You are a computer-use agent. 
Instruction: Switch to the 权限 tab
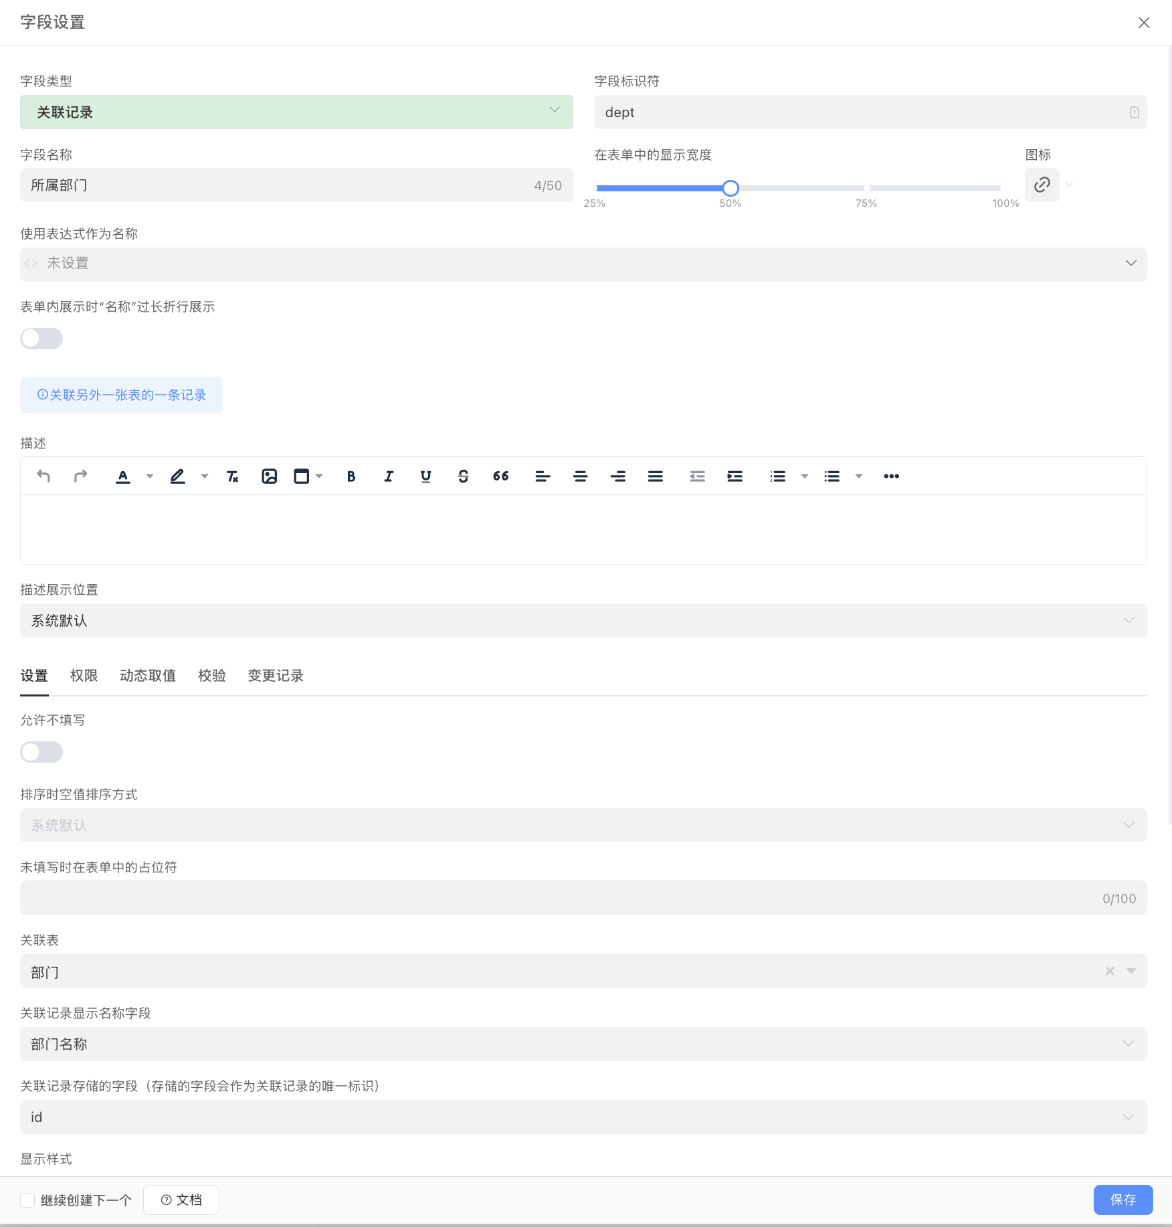pyautogui.click(x=83, y=676)
